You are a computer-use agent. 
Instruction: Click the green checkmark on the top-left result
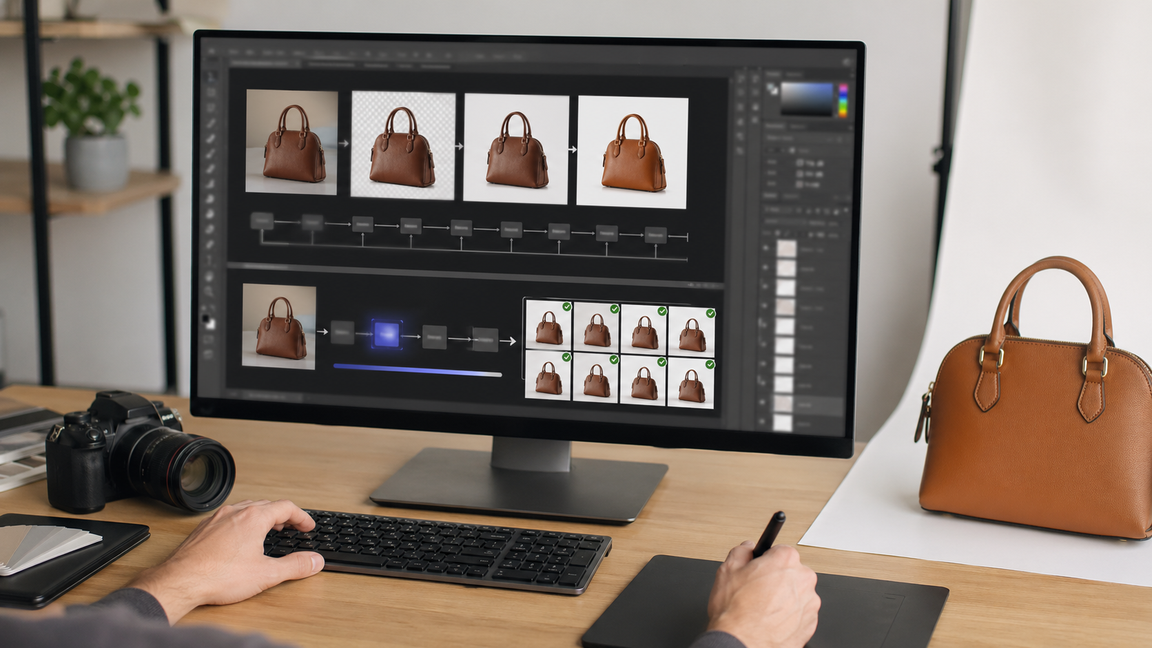(566, 307)
